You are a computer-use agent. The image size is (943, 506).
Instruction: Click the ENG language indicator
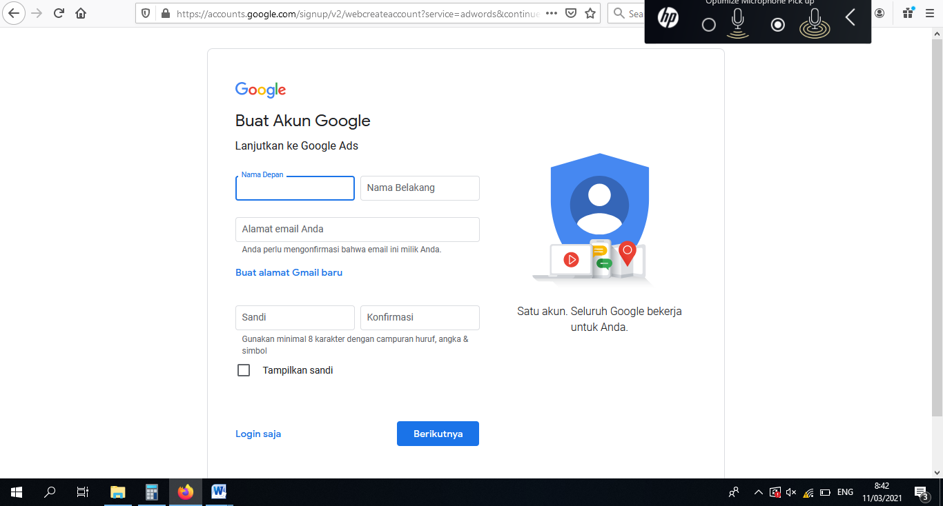click(845, 492)
